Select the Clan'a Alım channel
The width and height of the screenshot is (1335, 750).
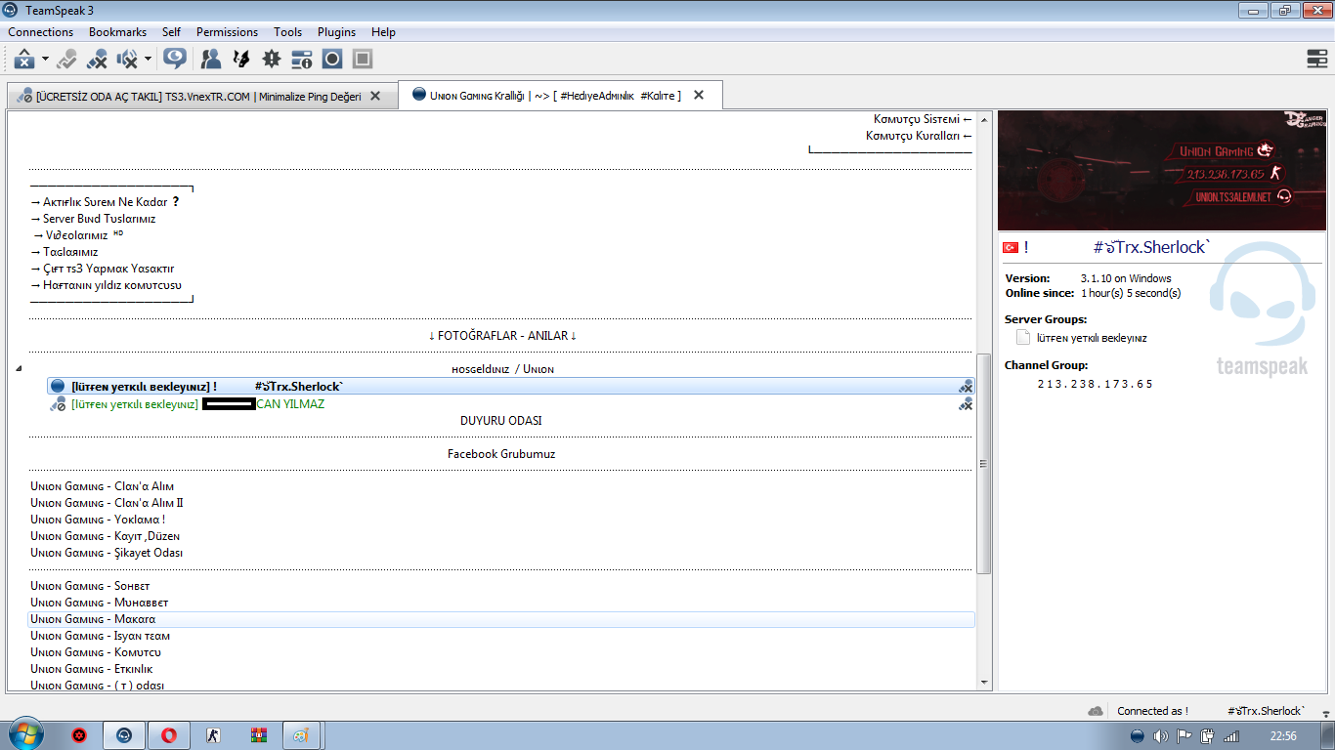pos(103,486)
